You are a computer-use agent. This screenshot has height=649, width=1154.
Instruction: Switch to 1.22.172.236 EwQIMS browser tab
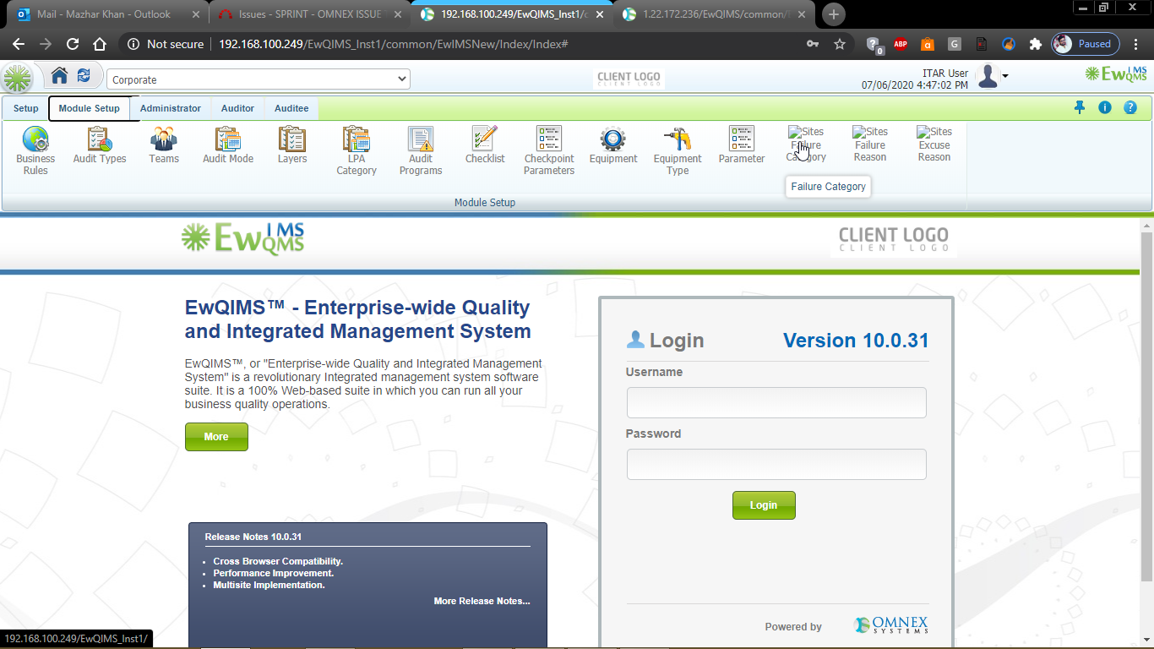[715, 14]
